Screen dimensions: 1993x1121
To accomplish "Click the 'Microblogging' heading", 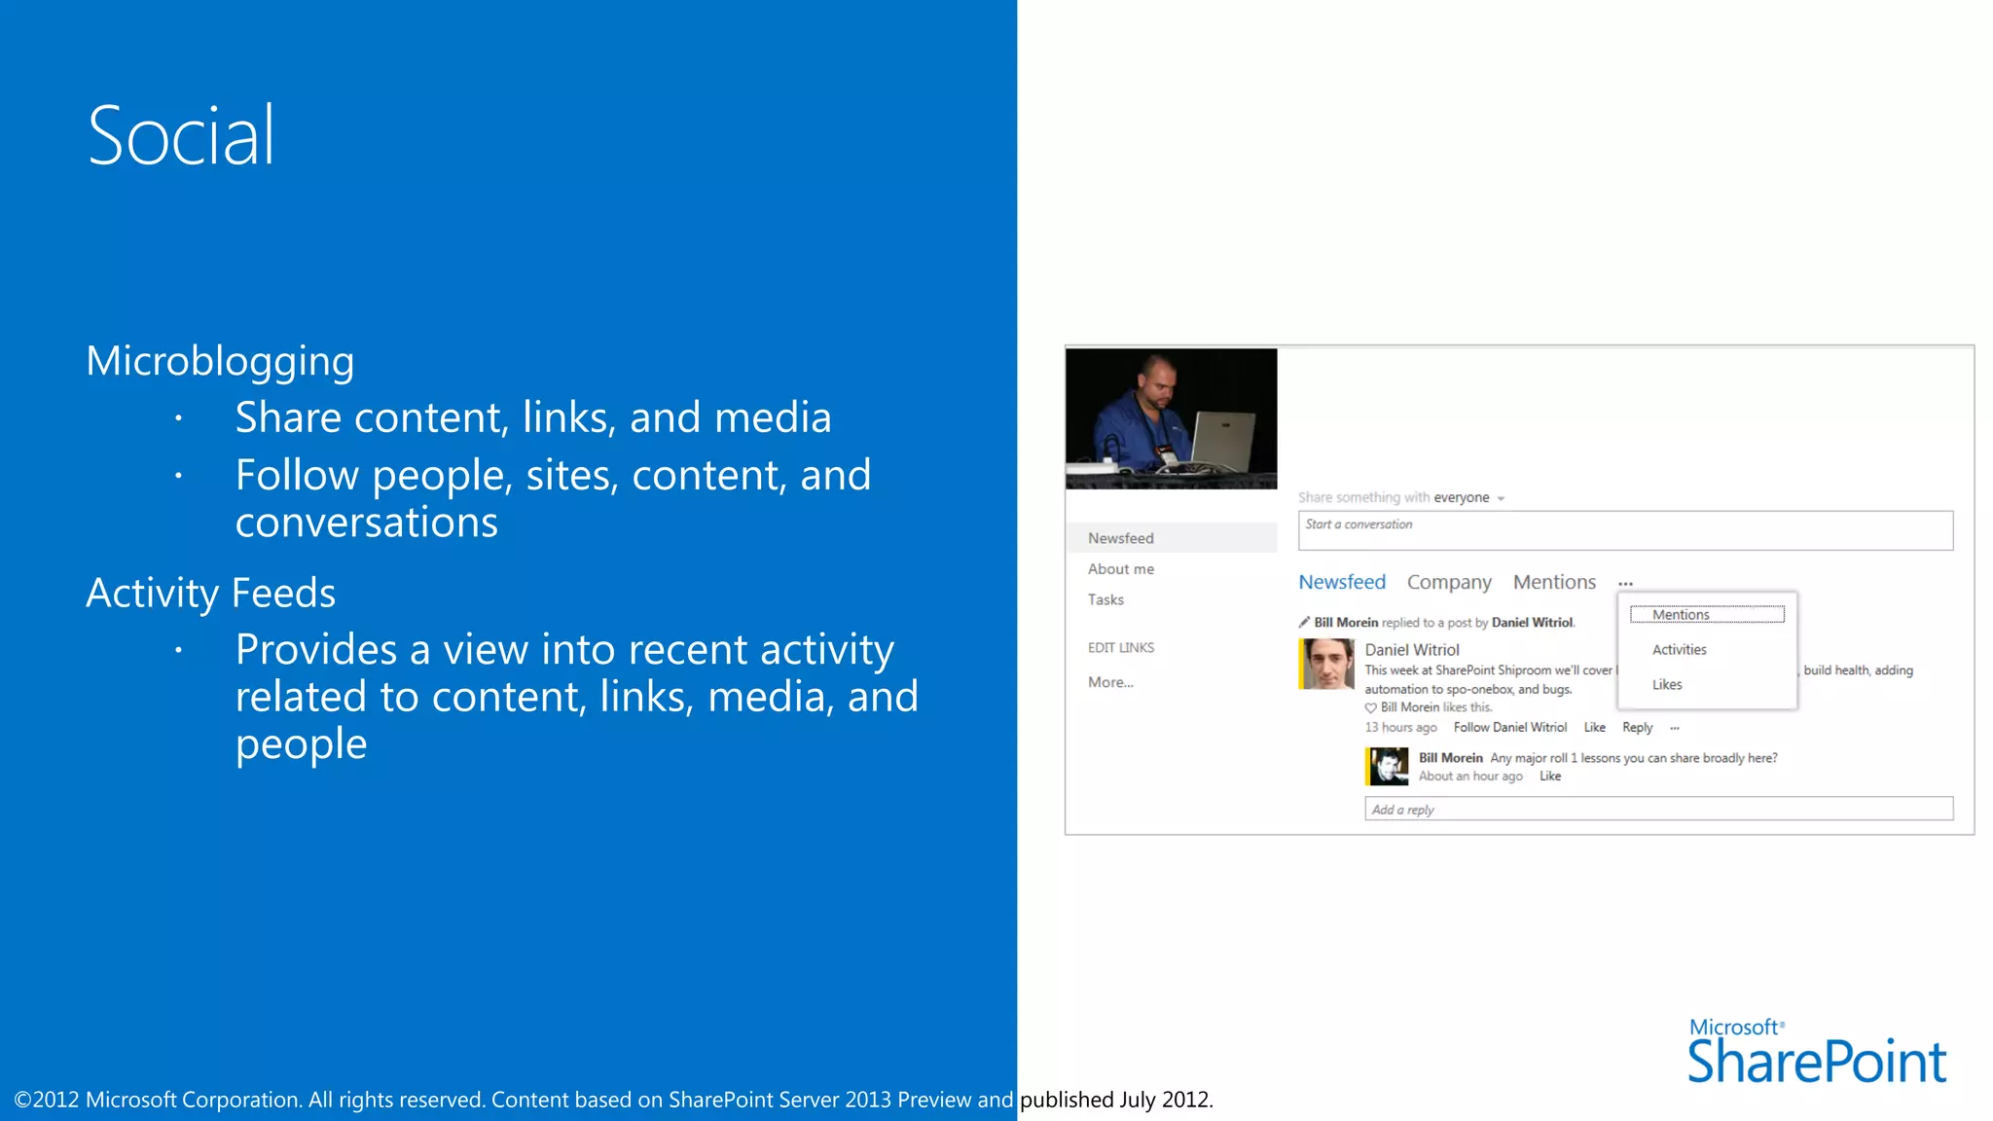I will click(x=220, y=361).
